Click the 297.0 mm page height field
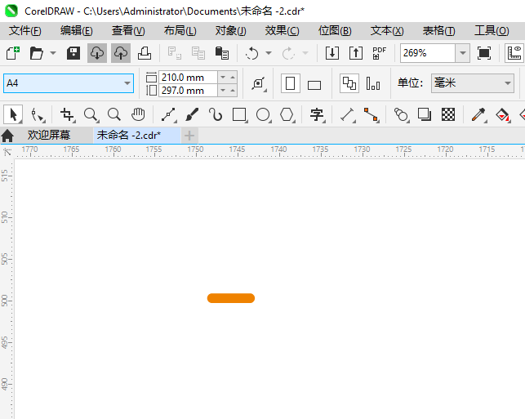Viewport: 525px width, 419px height. [188, 91]
